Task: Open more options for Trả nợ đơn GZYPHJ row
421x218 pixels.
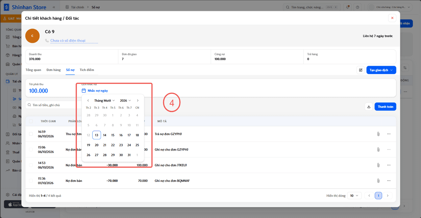Action: click(389, 134)
